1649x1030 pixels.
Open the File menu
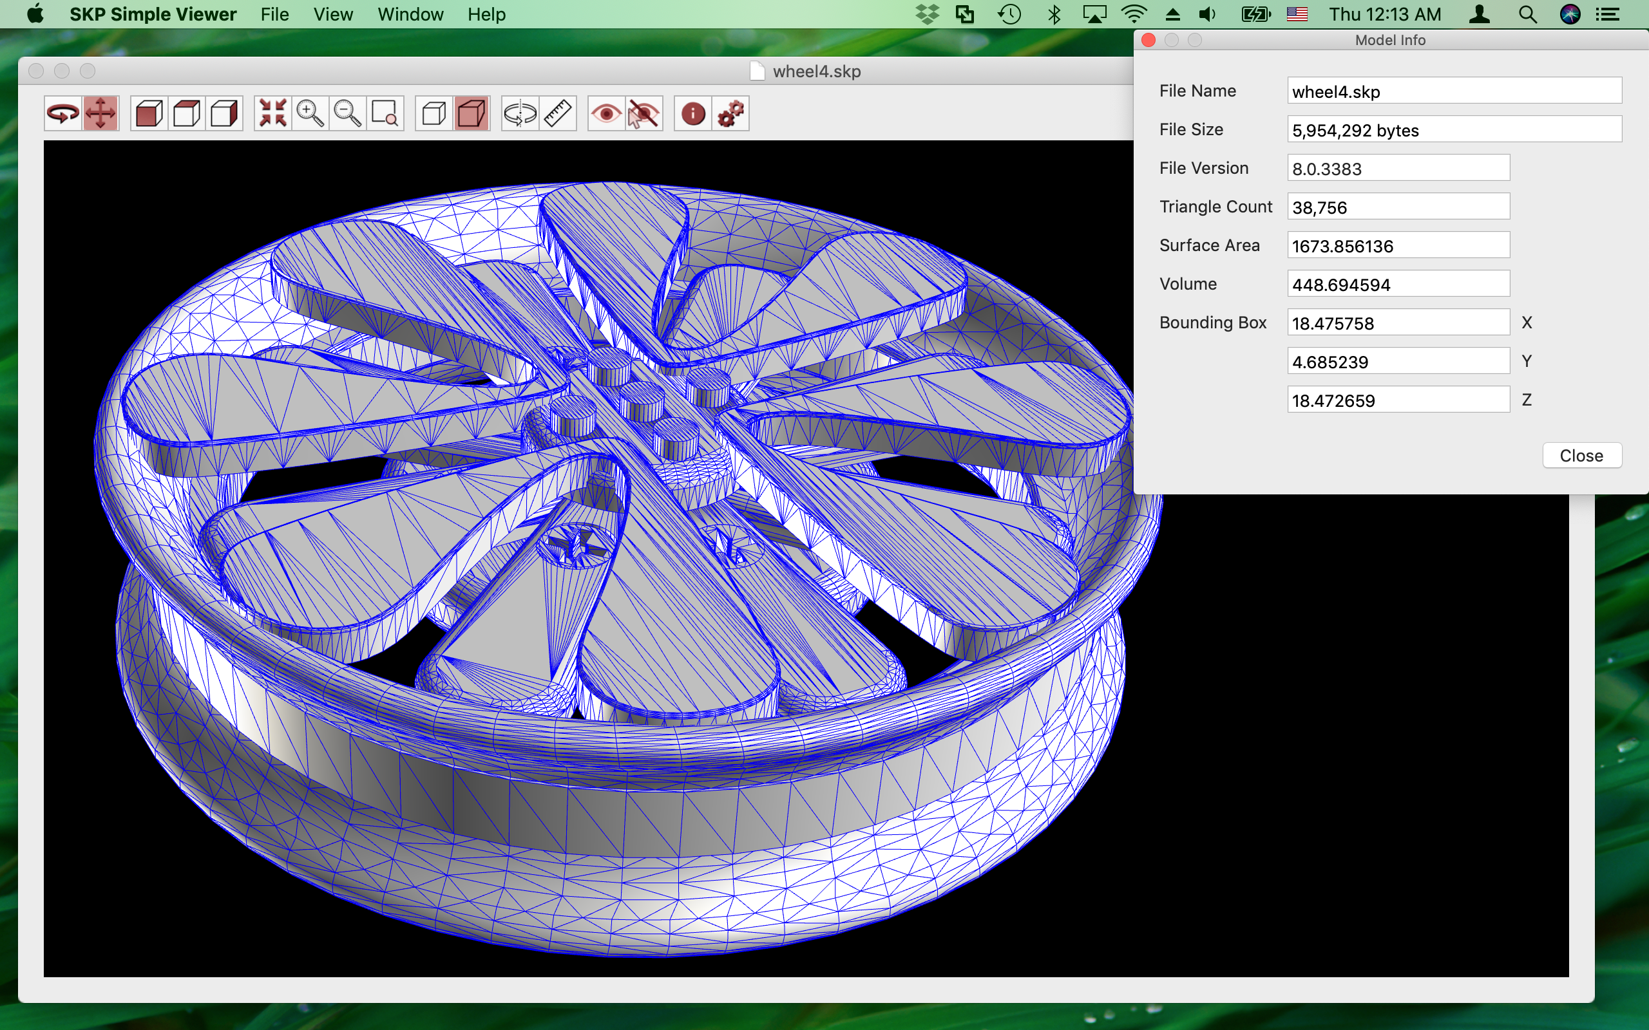pyautogui.click(x=274, y=14)
